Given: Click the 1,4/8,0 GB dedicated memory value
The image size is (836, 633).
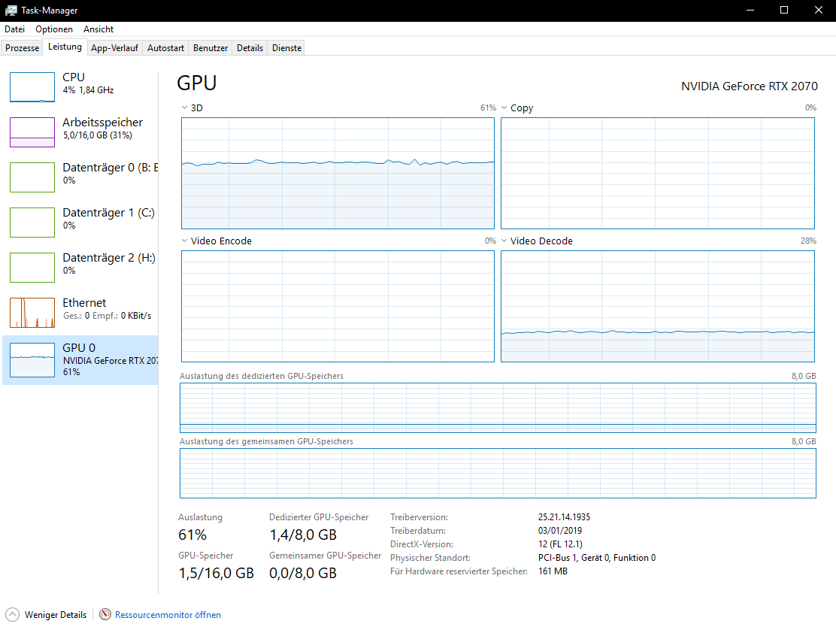Looking at the screenshot, I should pos(303,535).
